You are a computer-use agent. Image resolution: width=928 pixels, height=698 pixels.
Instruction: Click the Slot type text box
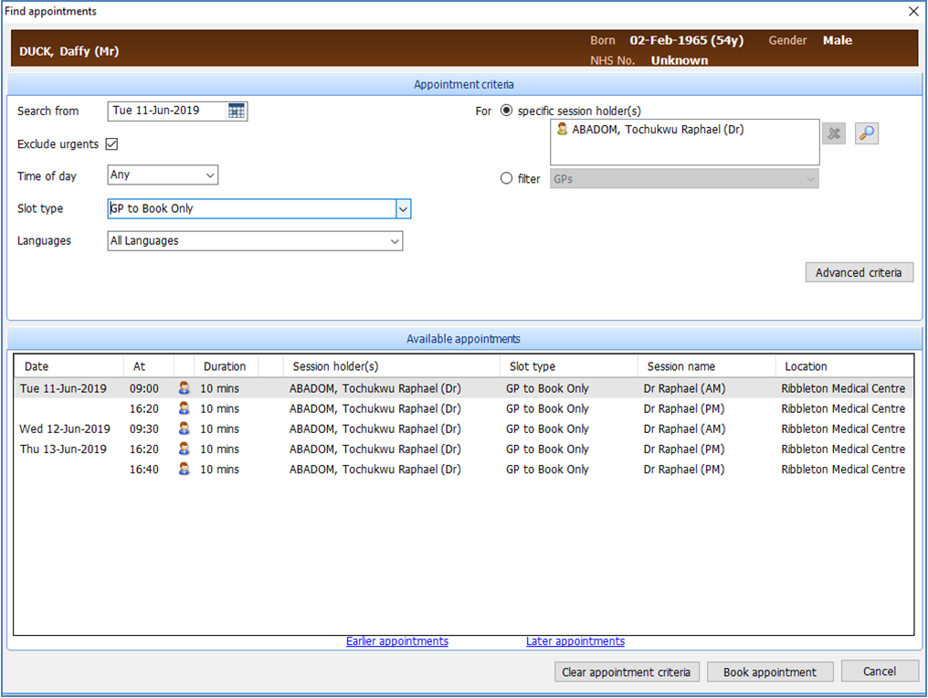click(252, 208)
